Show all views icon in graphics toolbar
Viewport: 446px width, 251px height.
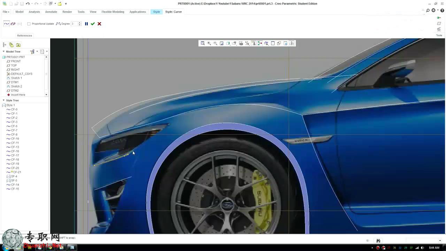[x=273, y=43]
